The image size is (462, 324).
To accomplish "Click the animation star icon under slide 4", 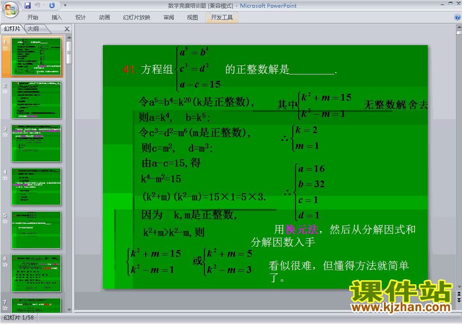I will 5,178.
